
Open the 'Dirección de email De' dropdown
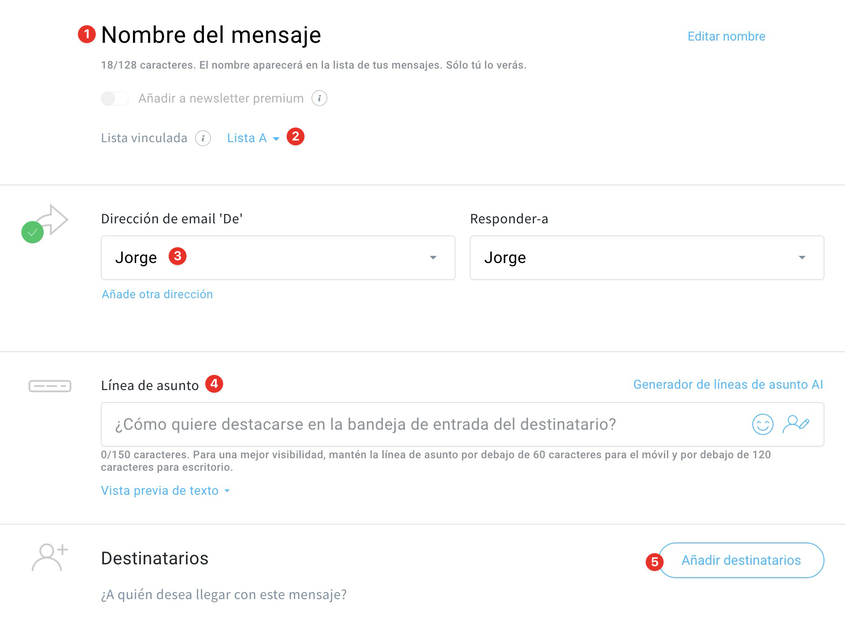point(278,258)
